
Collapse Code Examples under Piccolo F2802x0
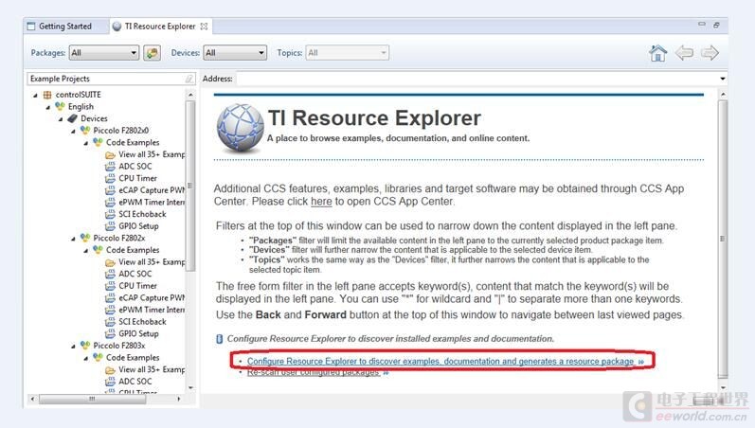click(85, 143)
